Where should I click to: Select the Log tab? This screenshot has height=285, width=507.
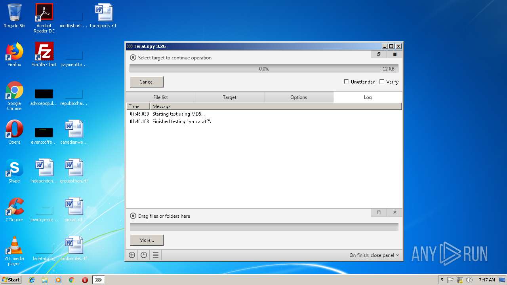(368, 97)
